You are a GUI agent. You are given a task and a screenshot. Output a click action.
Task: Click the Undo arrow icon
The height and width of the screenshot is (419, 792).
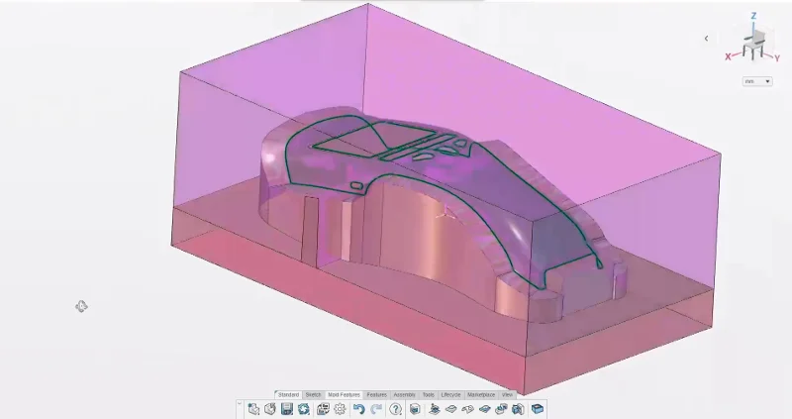click(x=358, y=408)
